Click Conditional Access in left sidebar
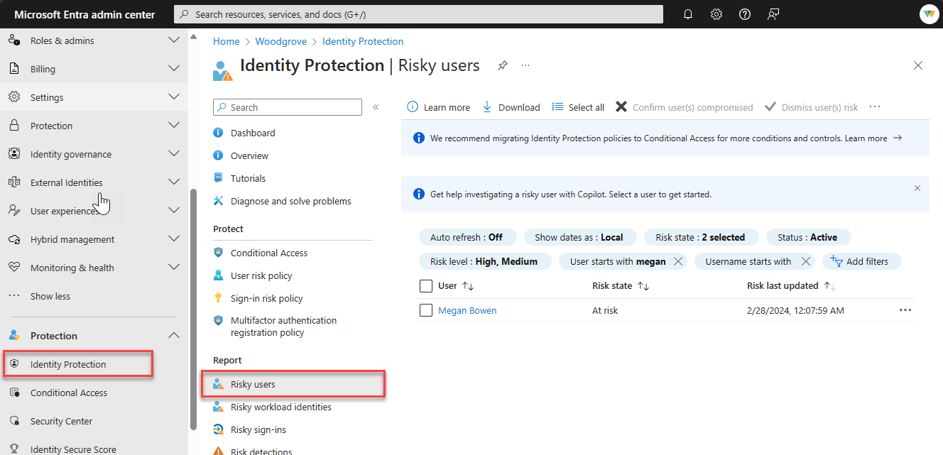943x455 pixels. pos(69,393)
